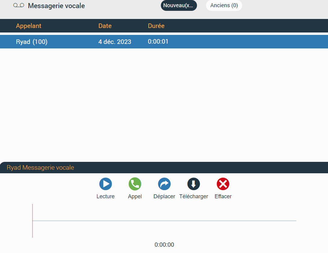Click the middle of the audio waveform line
The height and width of the screenshot is (253, 328).
[164, 221]
